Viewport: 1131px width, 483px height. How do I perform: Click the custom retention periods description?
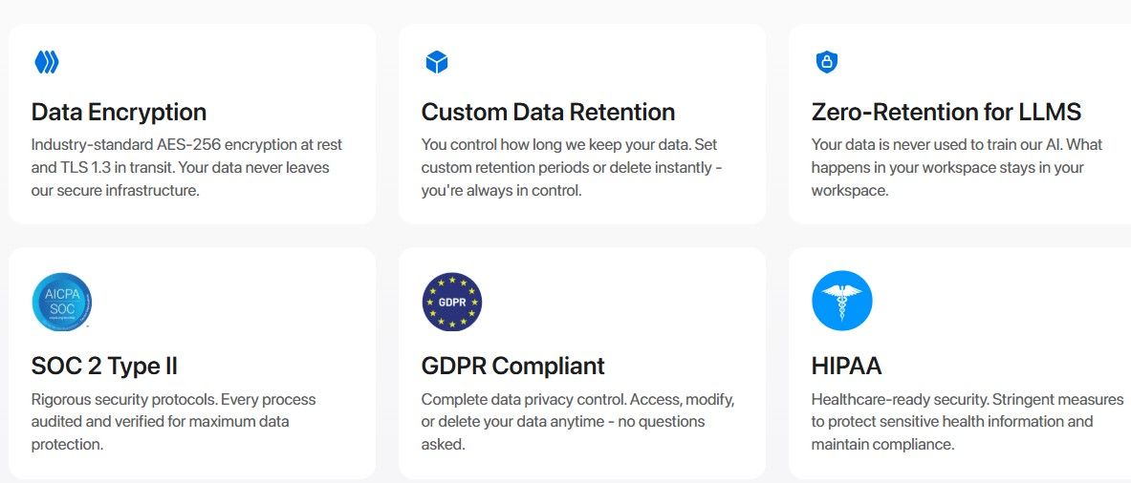(571, 168)
